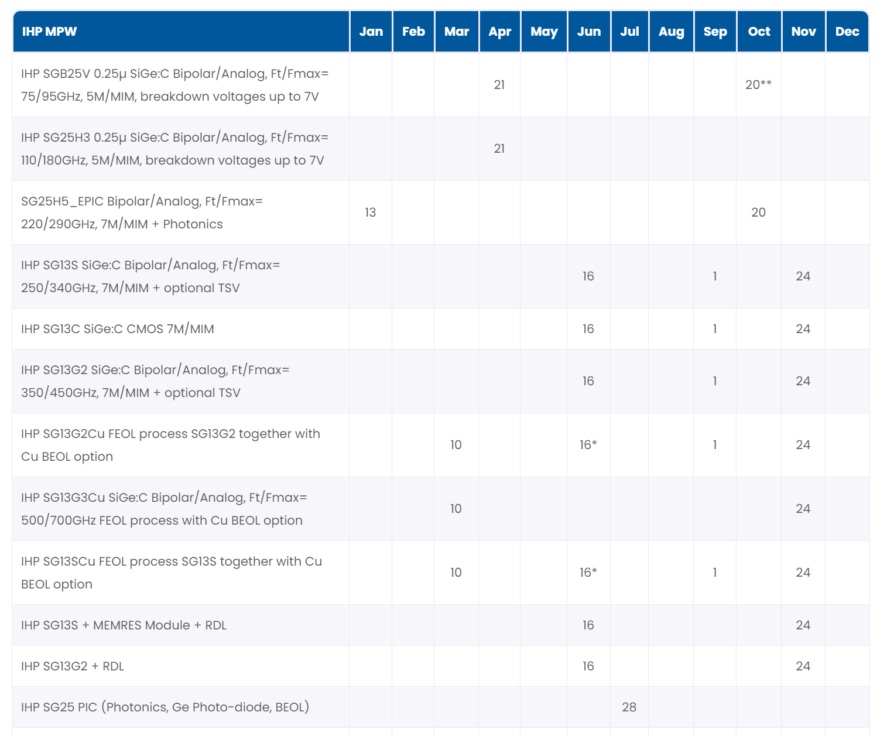Click the March 10 date for SG13G3Cu

tap(456, 509)
